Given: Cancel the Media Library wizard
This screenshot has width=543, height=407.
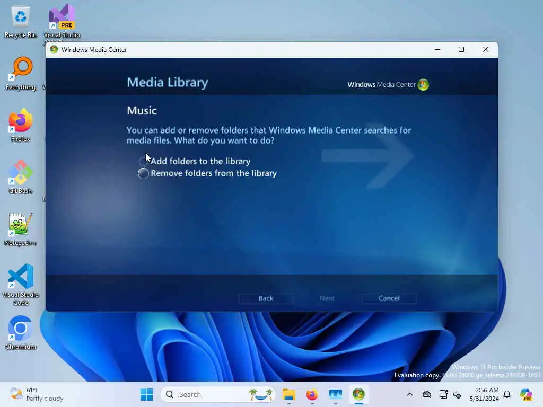Looking at the screenshot, I should (389, 298).
